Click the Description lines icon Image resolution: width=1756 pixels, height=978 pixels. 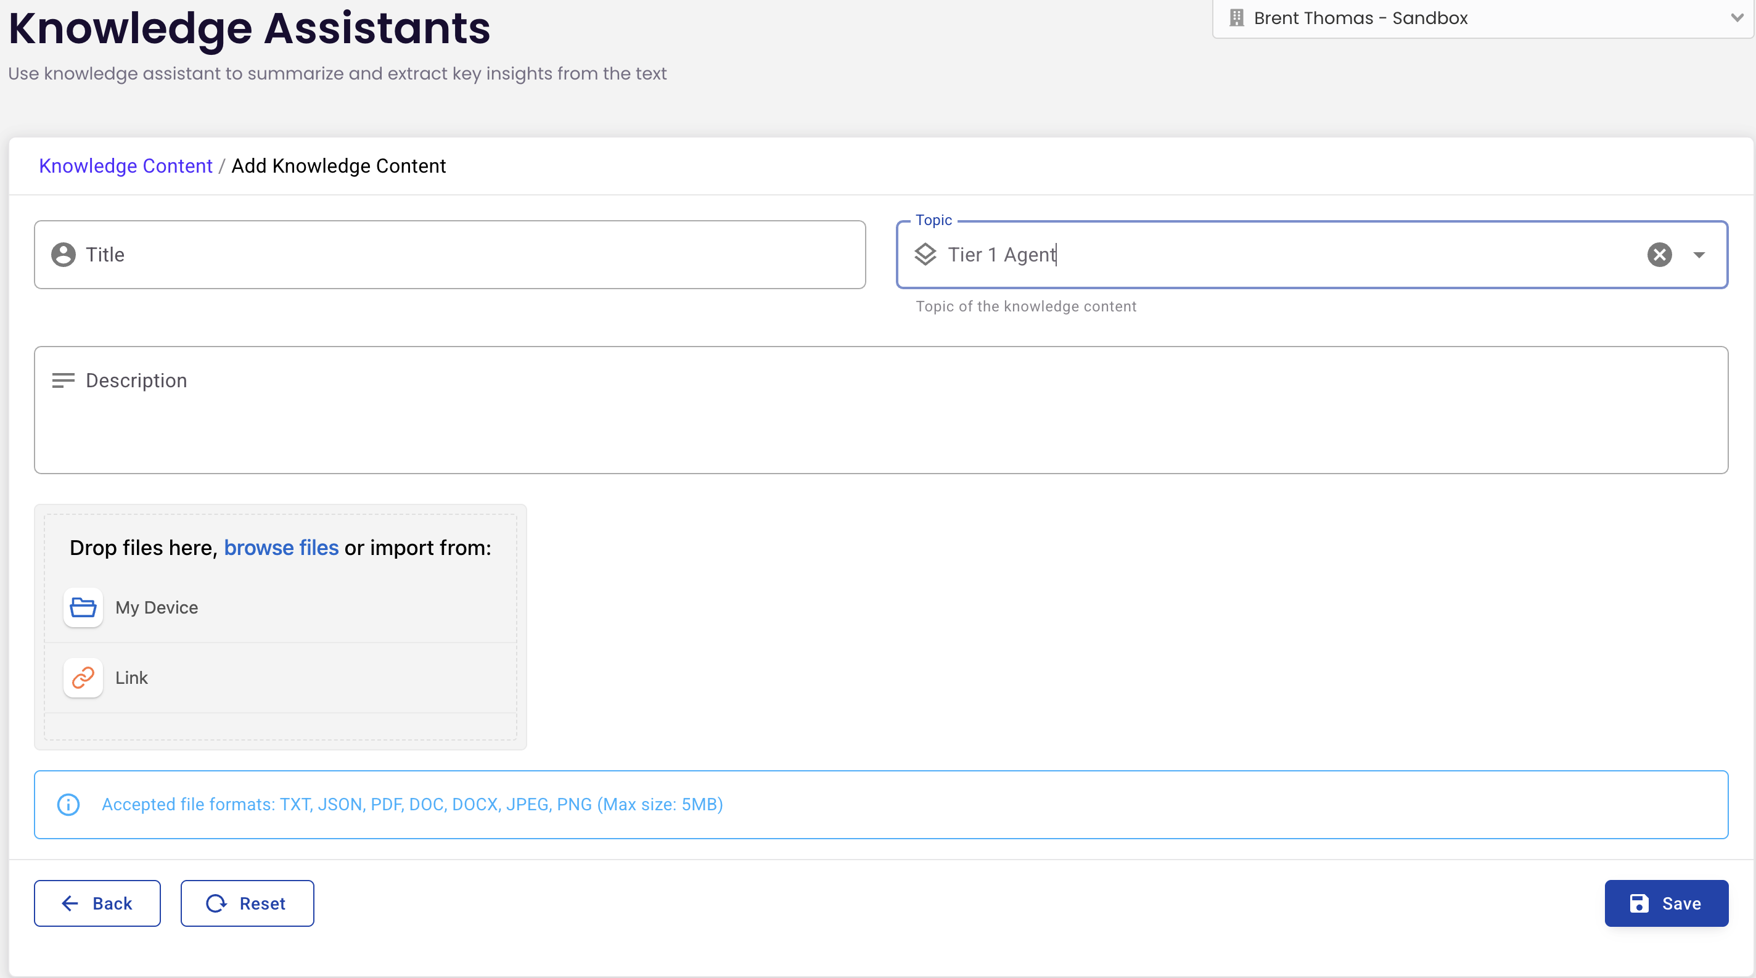(63, 380)
